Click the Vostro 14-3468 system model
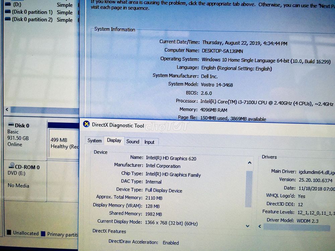Screen dimensions: 335x251 click(217, 85)
